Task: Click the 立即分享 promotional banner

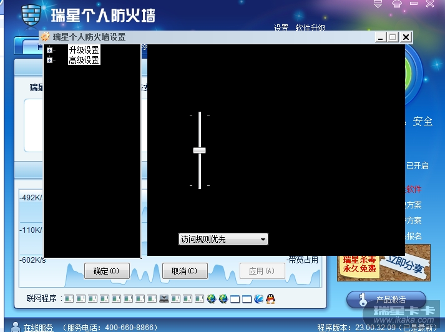Action: (x=384, y=263)
